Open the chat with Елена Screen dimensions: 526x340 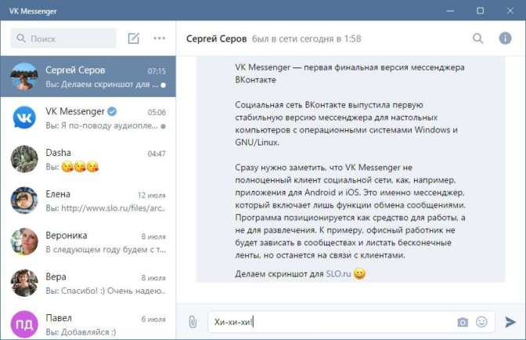[x=88, y=201]
